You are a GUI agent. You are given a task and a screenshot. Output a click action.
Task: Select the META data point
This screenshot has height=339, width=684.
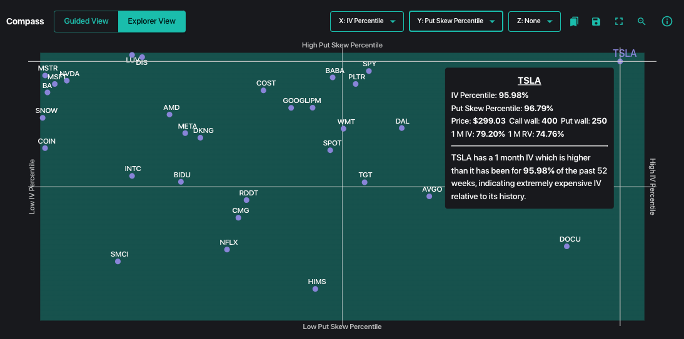click(186, 134)
